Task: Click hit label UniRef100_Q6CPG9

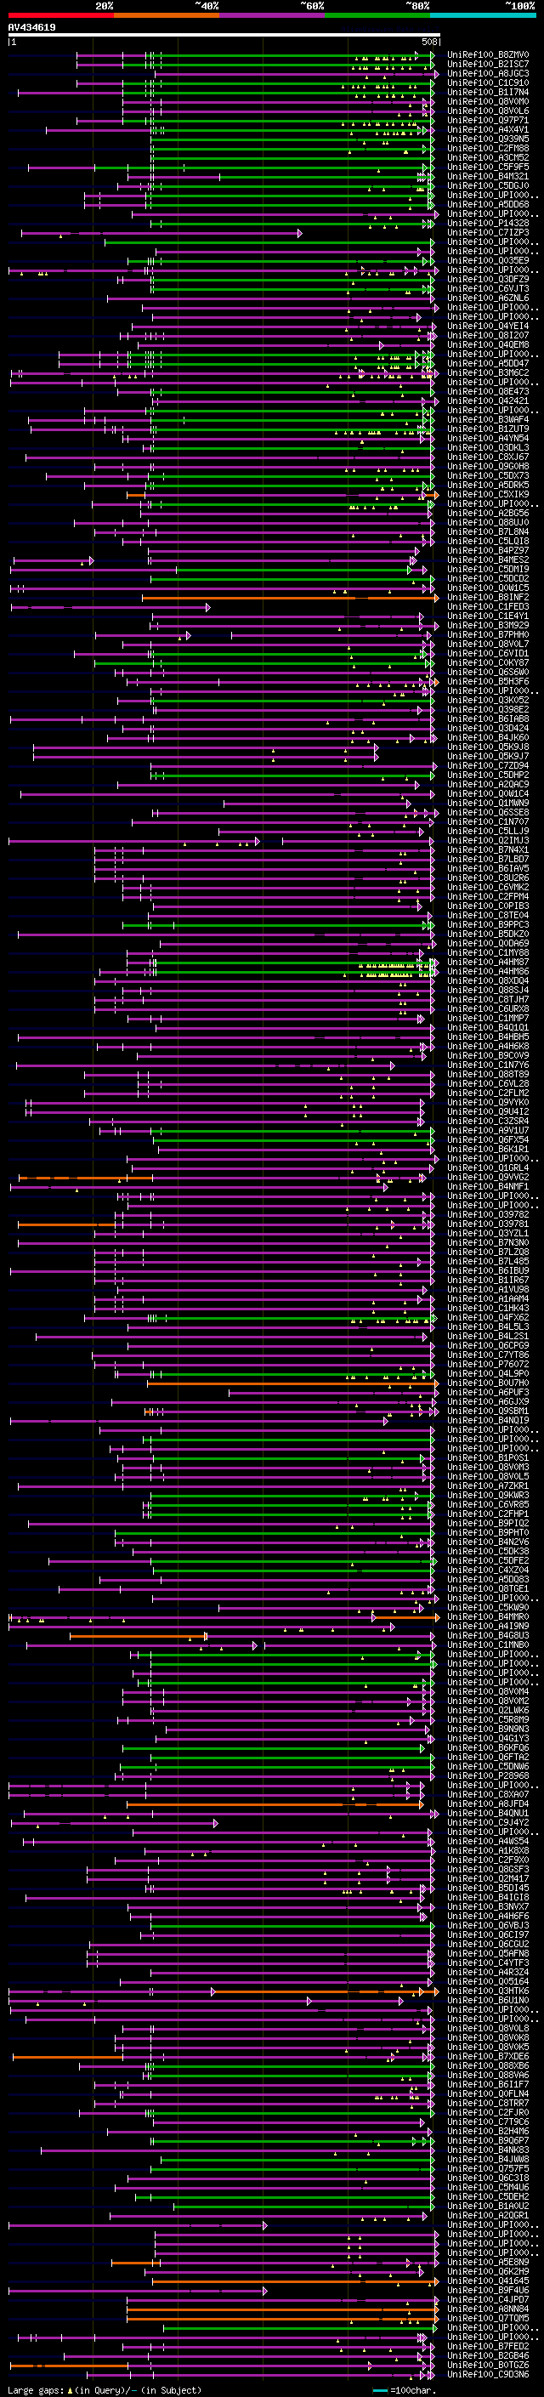Action: pyautogui.click(x=487, y=1344)
